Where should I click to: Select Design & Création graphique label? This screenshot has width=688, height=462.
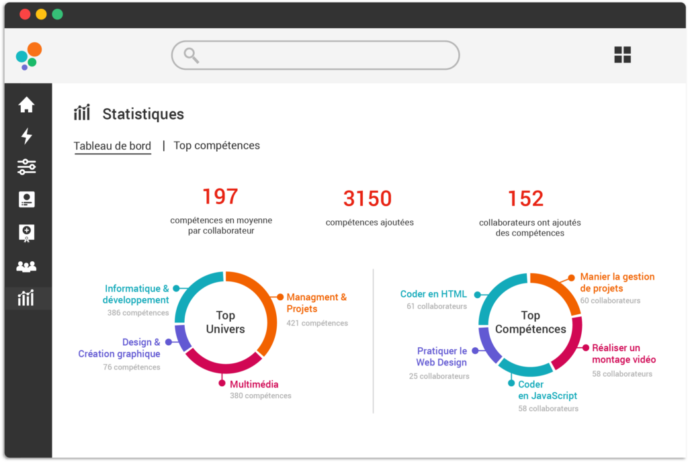click(119, 348)
